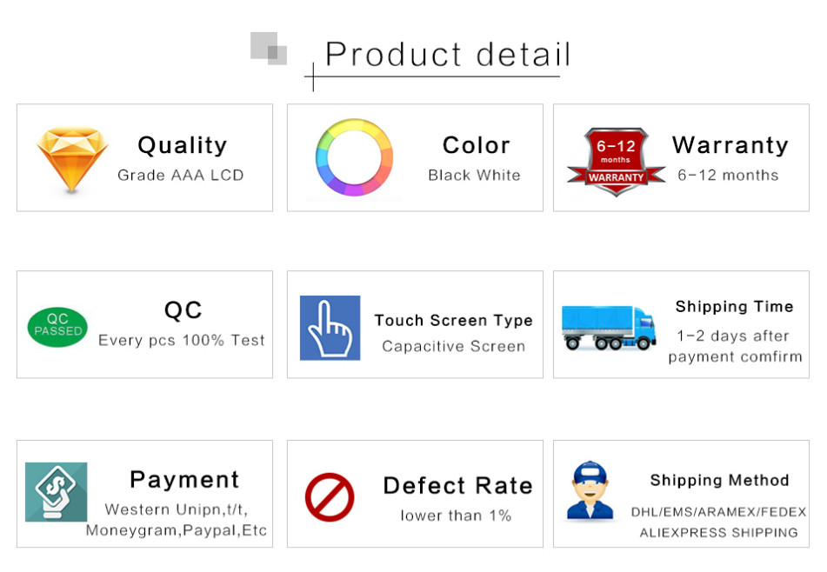Click the Shipping Time heading
The image size is (827, 572).
734,306
